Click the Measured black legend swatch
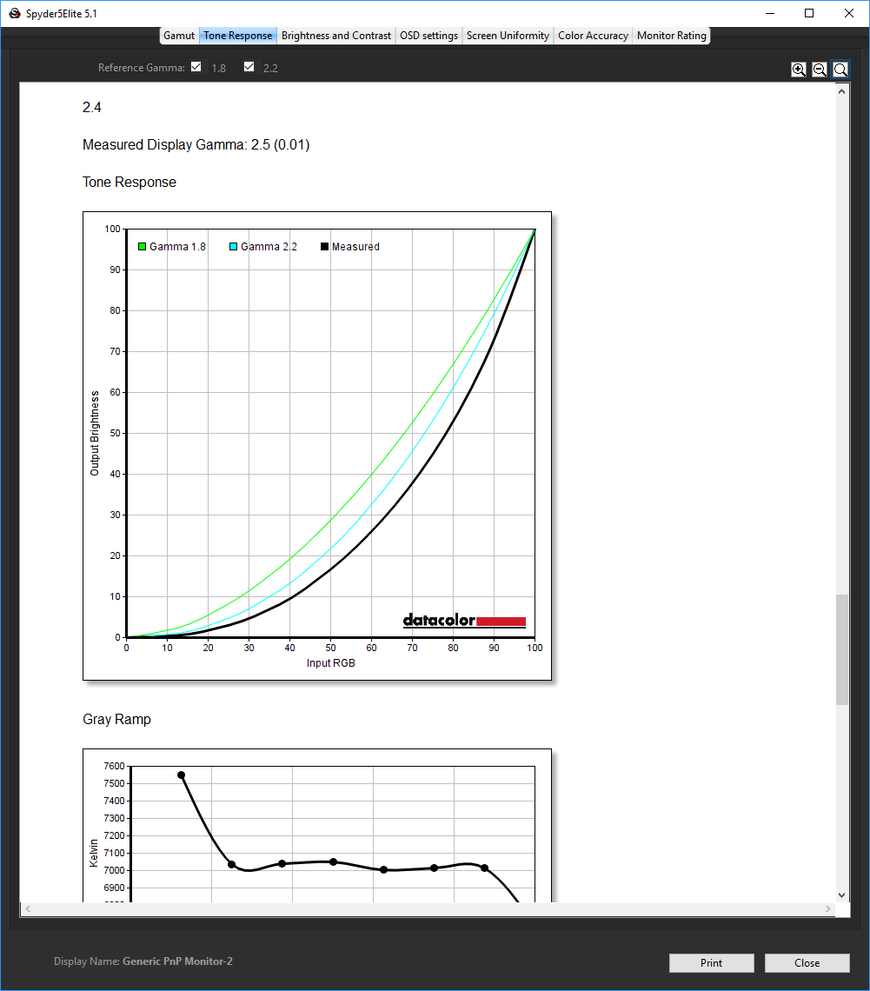Image resolution: width=870 pixels, height=991 pixels. 324,247
